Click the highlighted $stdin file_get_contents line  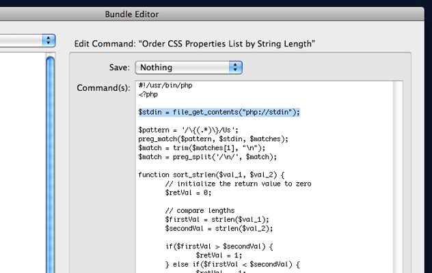click(x=219, y=112)
